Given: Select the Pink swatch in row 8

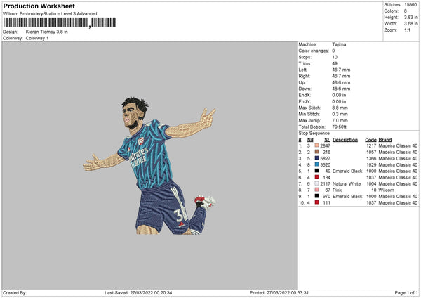Looking at the screenshot, I should (316, 190).
